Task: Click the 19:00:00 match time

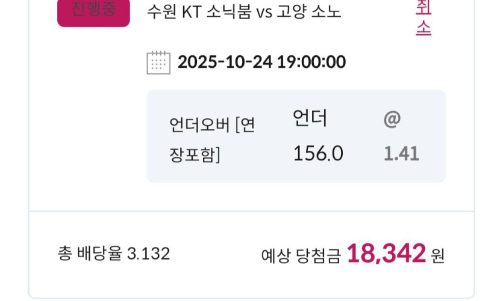Action: pos(311,62)
